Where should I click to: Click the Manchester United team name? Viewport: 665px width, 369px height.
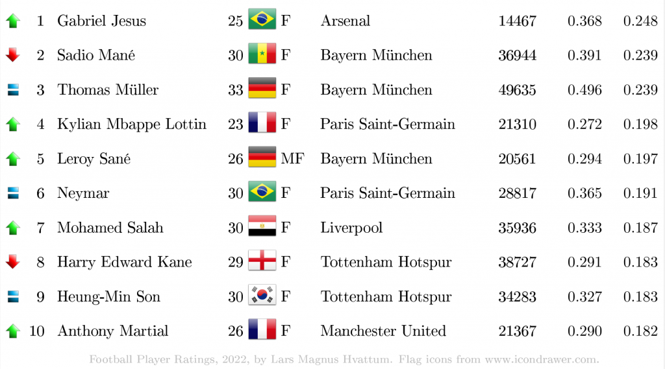(383, 331)
